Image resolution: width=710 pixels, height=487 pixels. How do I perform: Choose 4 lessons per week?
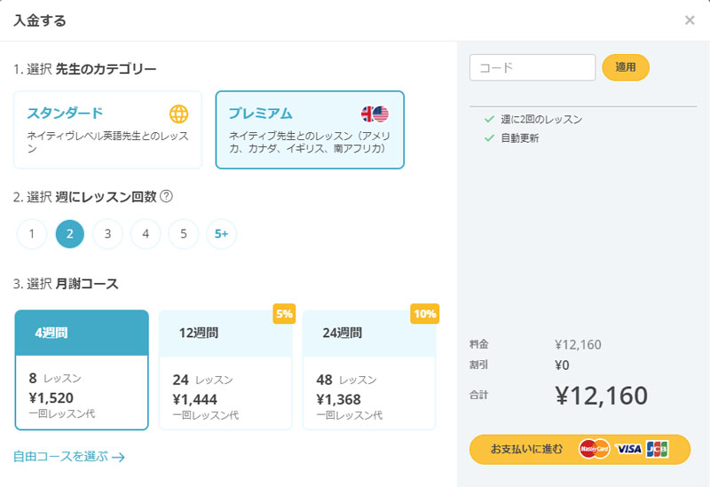click(x=146, y=234)
